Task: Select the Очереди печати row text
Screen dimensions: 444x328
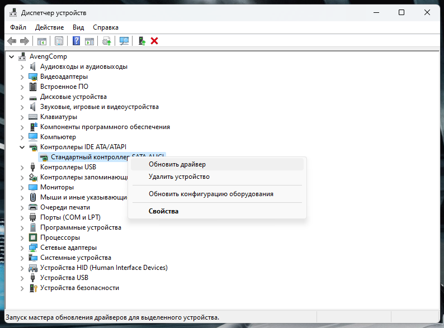Action: 65,207
